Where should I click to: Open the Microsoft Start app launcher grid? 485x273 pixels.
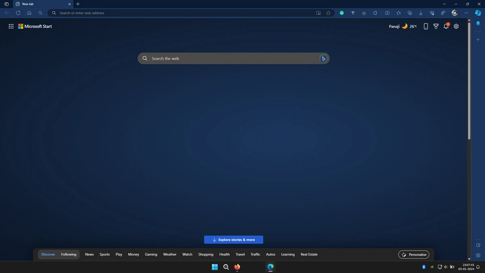[11, 26]
